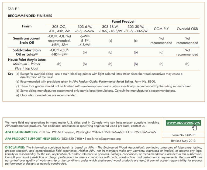Image resolution: width=207 pixels, height=170 pixels.
Task: Click the Form No. Q350F text
Action: 183,135
